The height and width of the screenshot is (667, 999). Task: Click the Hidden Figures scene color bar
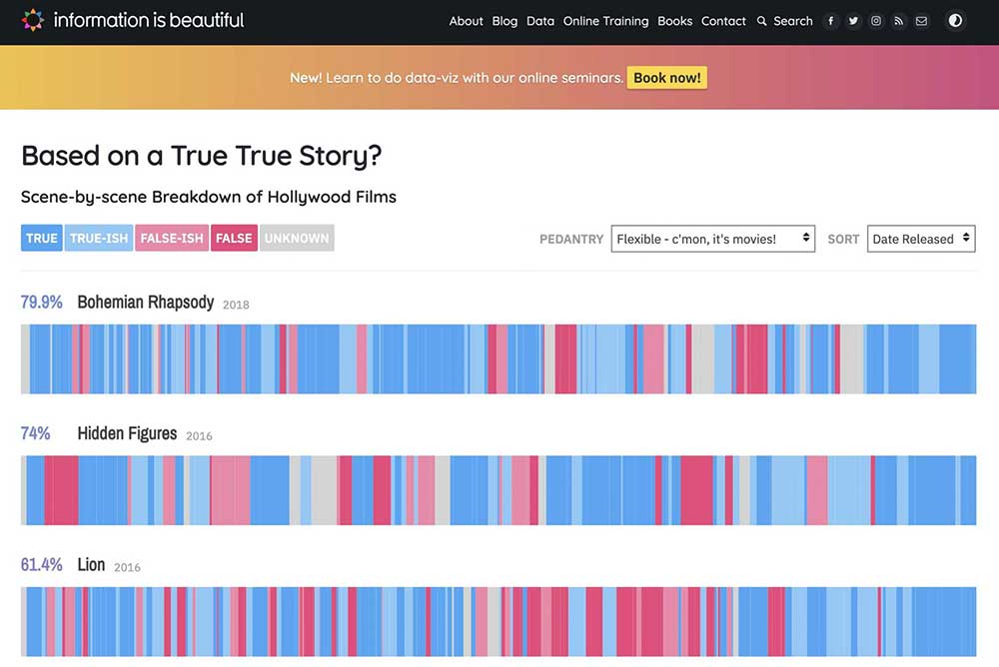(499, 490)
